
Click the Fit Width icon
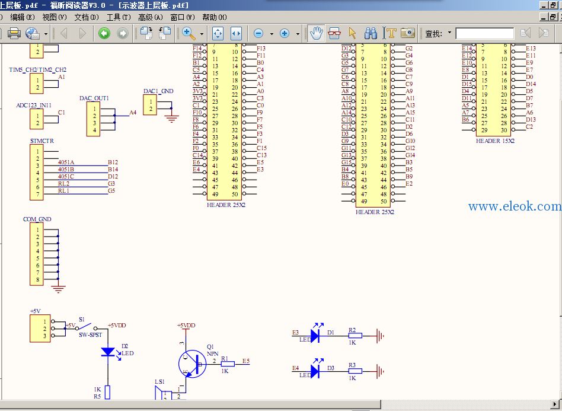236,33
